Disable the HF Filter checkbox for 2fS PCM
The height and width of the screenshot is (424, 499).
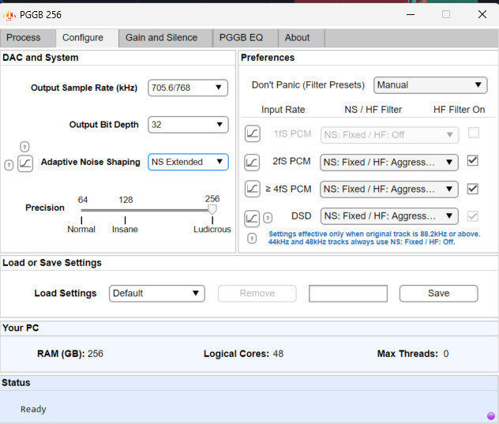point(473,161)
